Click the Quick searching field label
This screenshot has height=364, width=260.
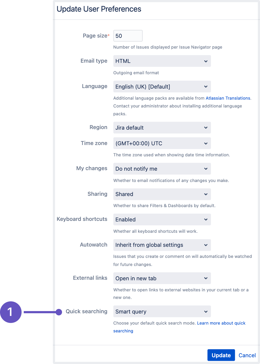pyautogui.click(x=86, y=311)
